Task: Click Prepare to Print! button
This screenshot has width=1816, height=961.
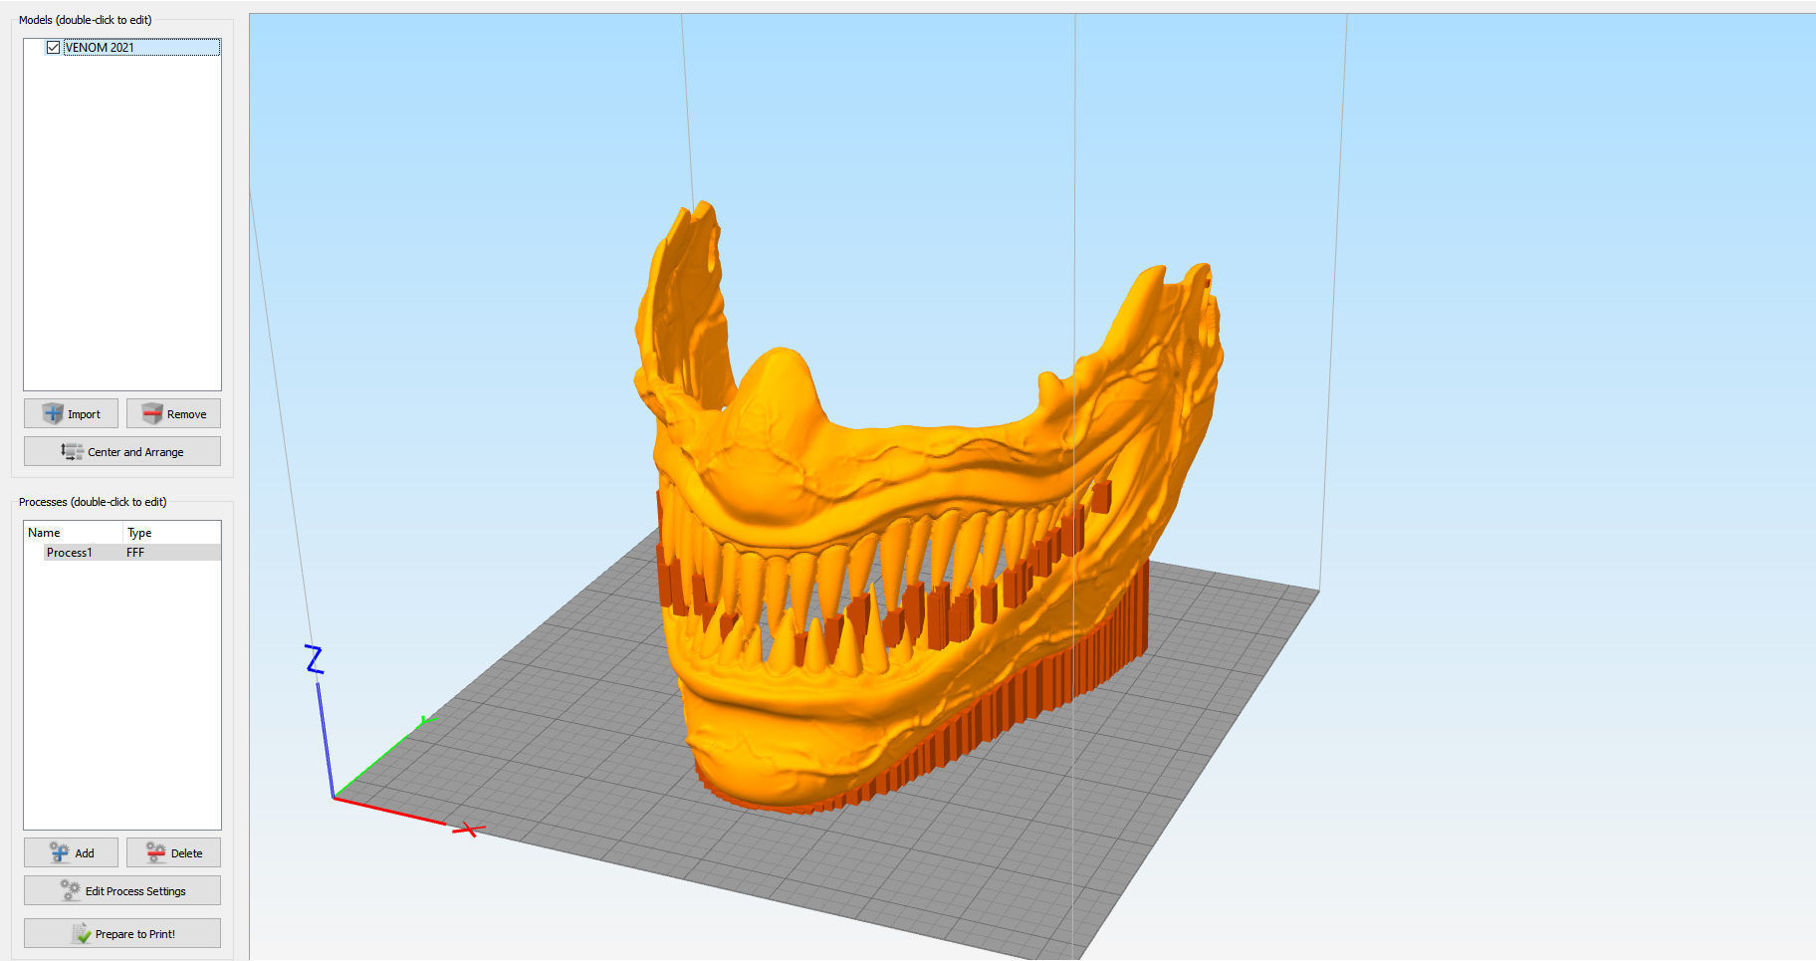Action: click(x=122, y=933)
